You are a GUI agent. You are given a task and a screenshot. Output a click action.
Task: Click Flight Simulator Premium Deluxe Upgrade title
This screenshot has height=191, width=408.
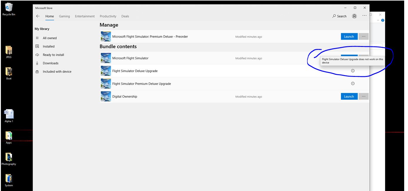[x=141, y=84]
